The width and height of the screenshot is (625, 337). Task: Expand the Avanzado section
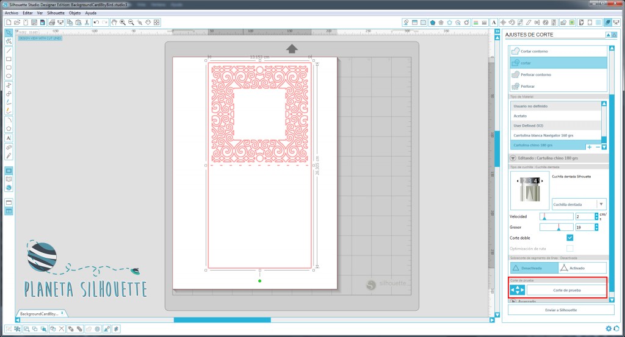click(513, 301)
